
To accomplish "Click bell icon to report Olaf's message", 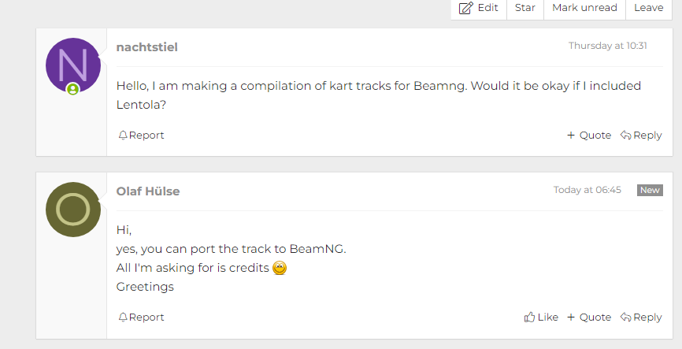I will [123, 317].
